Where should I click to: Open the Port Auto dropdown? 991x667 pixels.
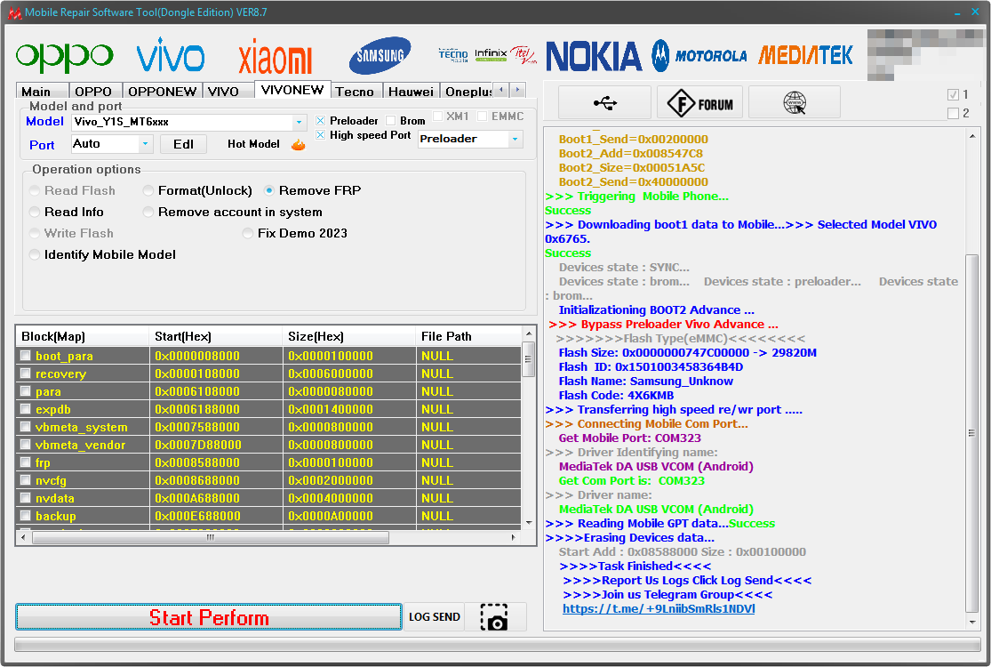pyautogui.click(x=146, y=144)
